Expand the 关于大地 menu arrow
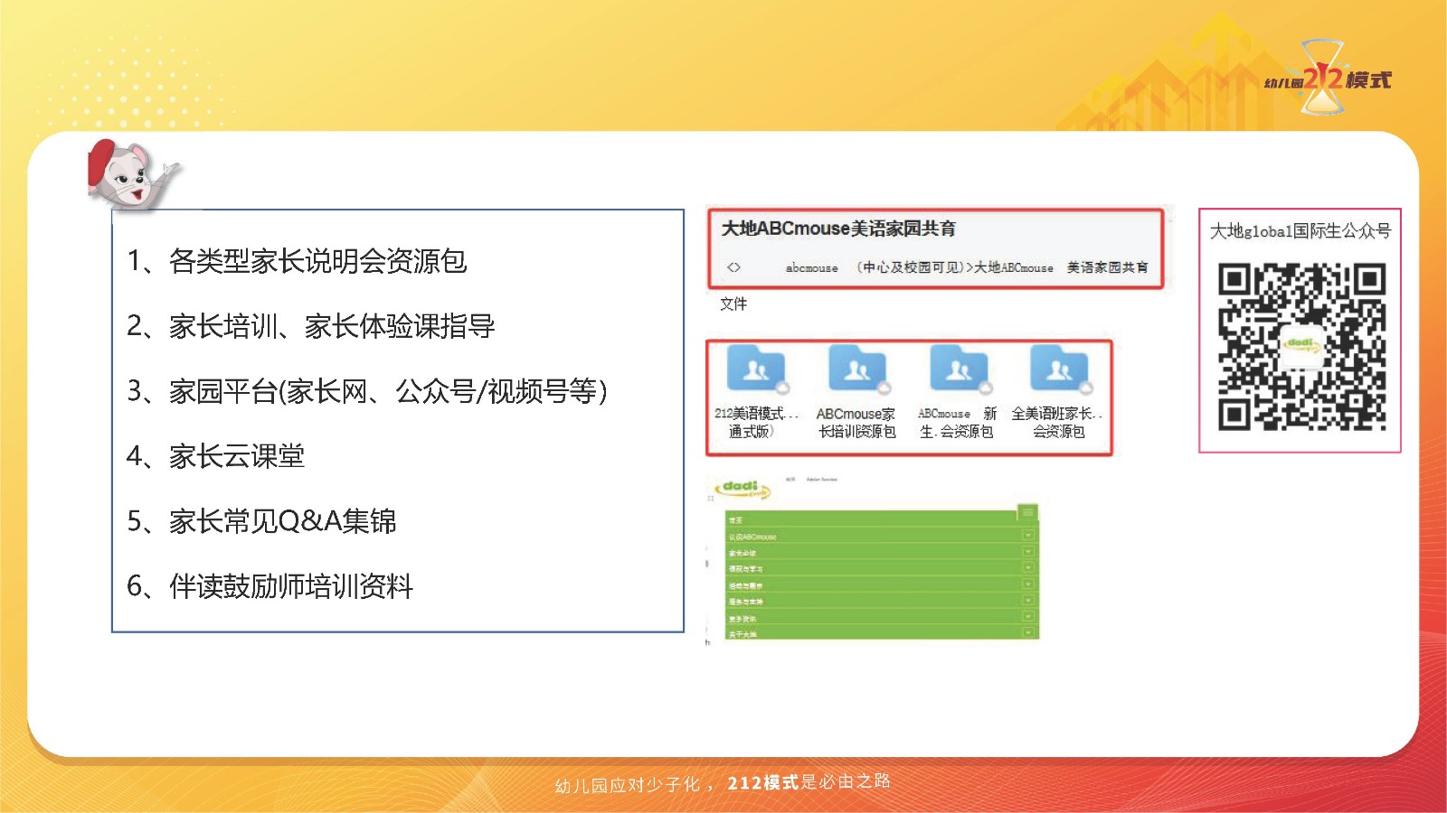 point(1028,633)
